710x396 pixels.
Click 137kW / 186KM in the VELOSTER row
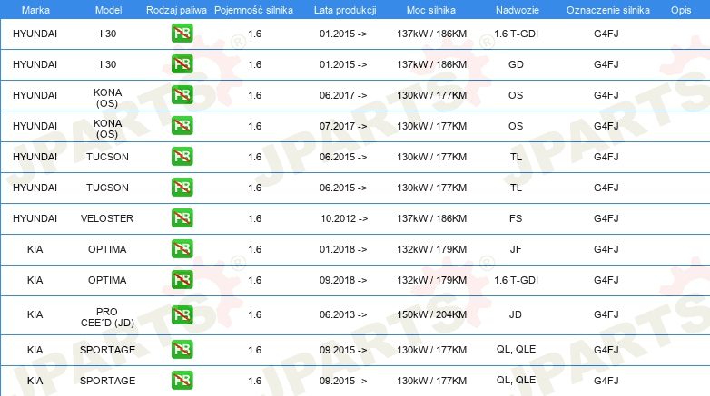[431, 218]
